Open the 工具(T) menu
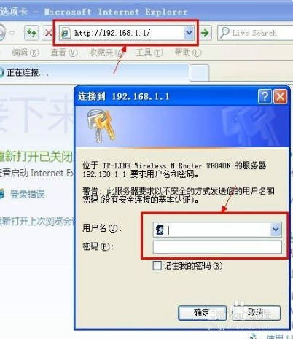The height and width of the screenshot is (339, 293). point(149,52)
